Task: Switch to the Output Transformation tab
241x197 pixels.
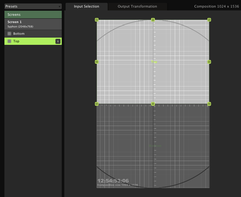Action: pyautogui.click(x=137, y=6)
